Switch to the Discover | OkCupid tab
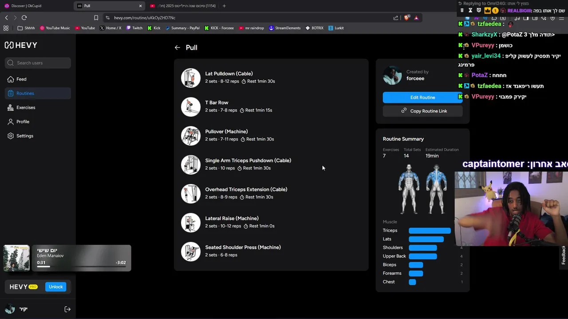Screen dimensions: 568x319 click(35, 6)
